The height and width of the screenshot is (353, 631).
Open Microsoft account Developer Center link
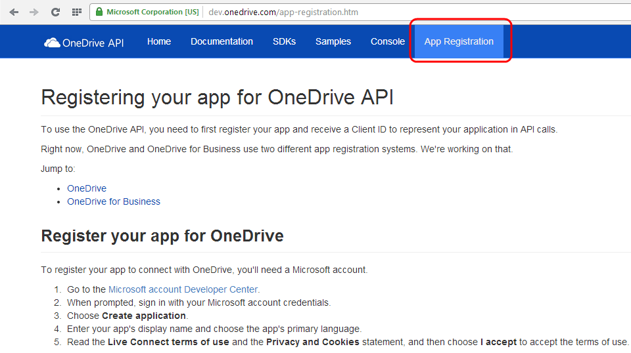click(183, 289)
